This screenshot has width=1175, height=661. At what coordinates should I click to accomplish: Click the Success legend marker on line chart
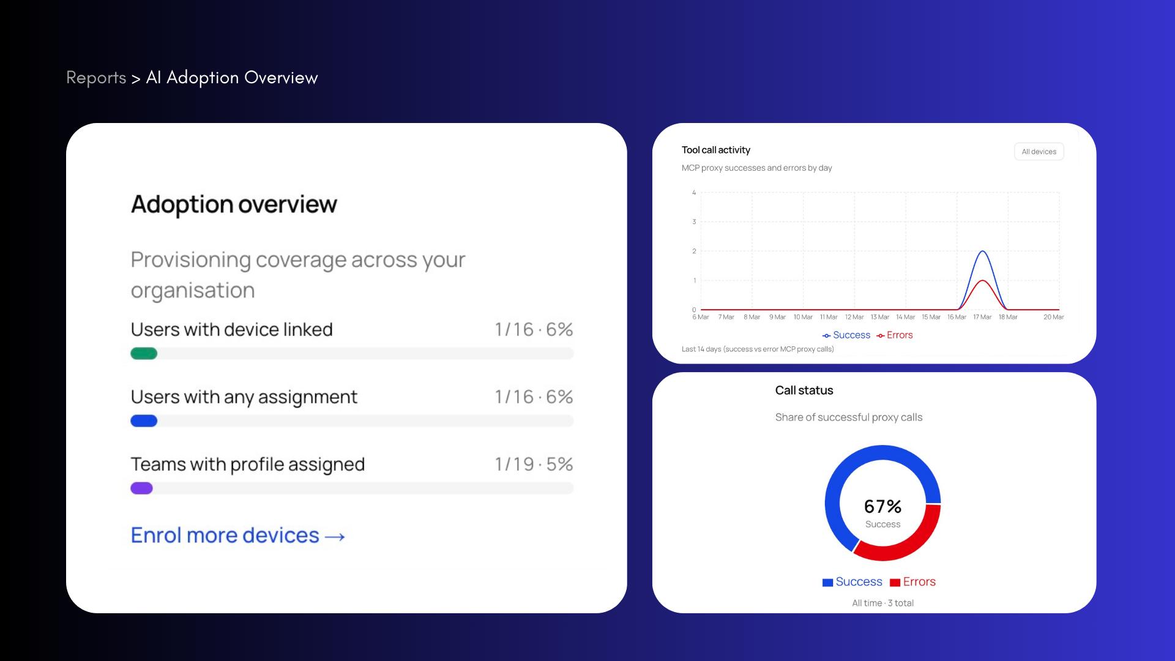coord(825,335)
